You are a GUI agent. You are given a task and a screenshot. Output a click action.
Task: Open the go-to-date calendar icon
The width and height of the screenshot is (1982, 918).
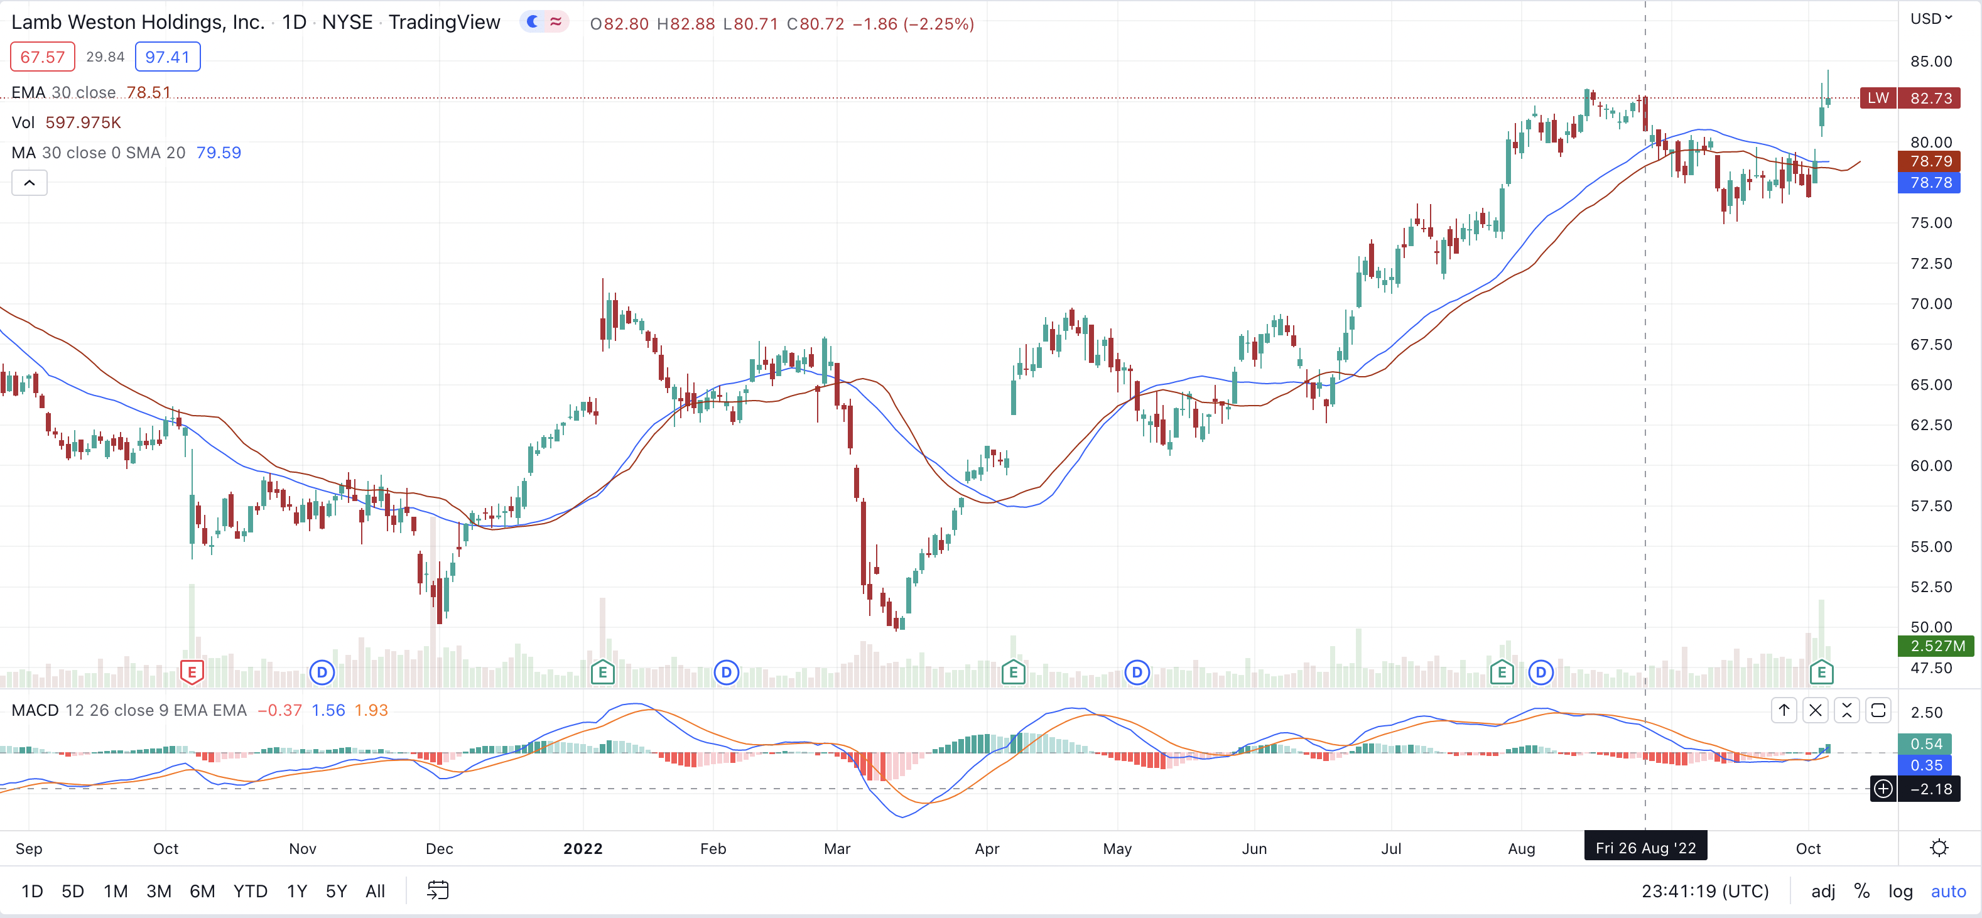(438, 890)
